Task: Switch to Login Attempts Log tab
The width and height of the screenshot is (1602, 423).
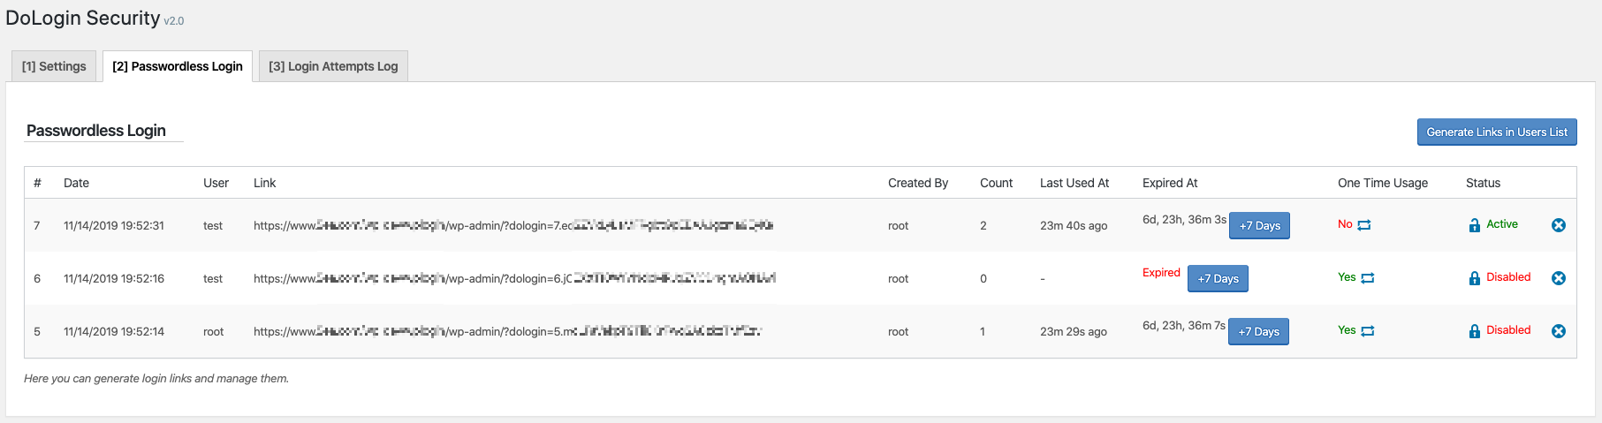Action: pyautogui.click(x=333, y=66)
